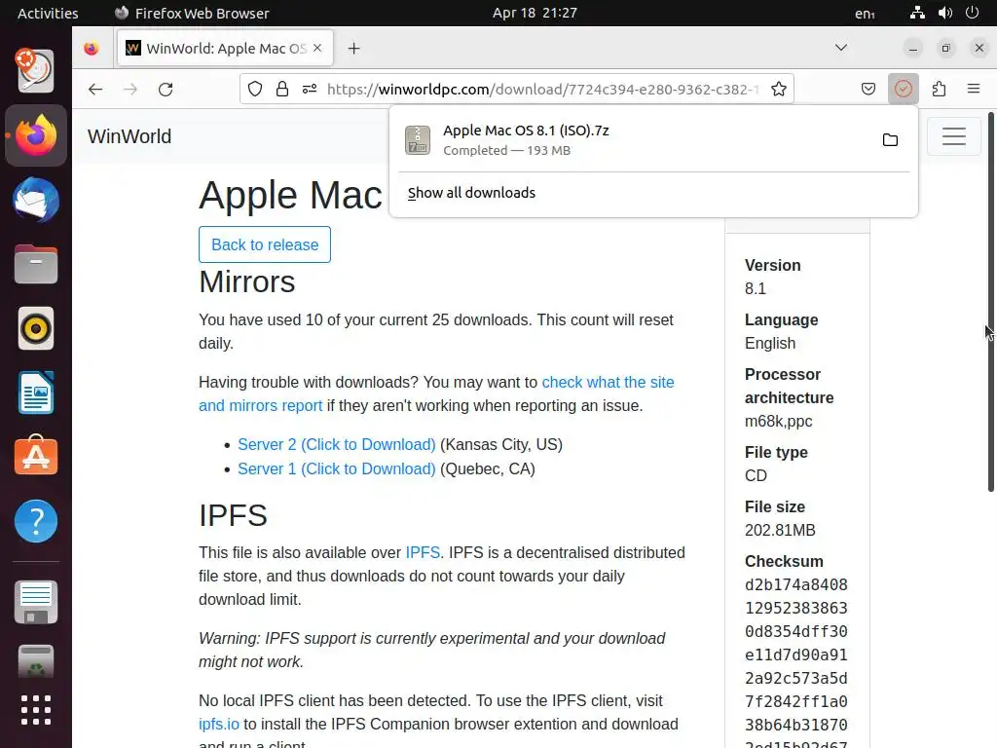Go to the WinWorld home brand link

129,136
